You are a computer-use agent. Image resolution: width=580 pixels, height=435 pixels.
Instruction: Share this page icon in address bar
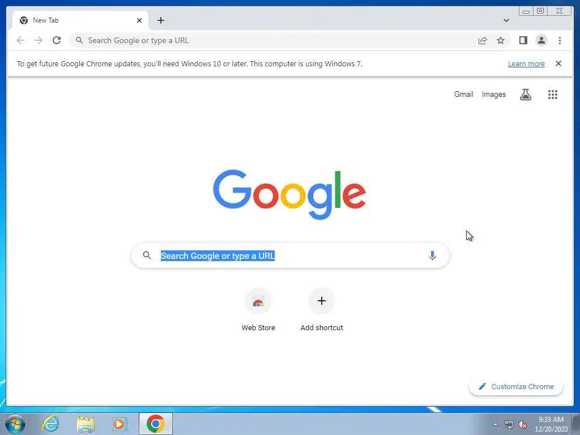[x=483, y=40]
